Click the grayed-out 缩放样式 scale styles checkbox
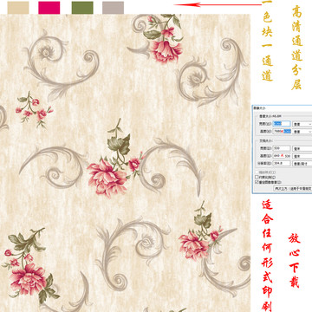 [257, 172]
